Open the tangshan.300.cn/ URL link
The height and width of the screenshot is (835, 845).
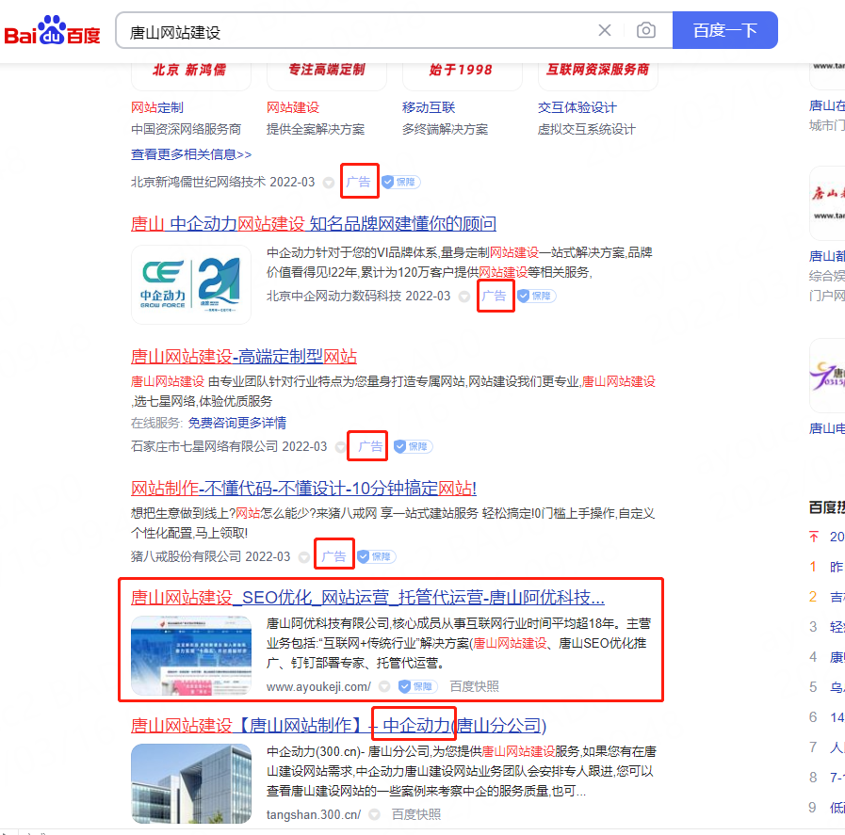pos(314,815)
